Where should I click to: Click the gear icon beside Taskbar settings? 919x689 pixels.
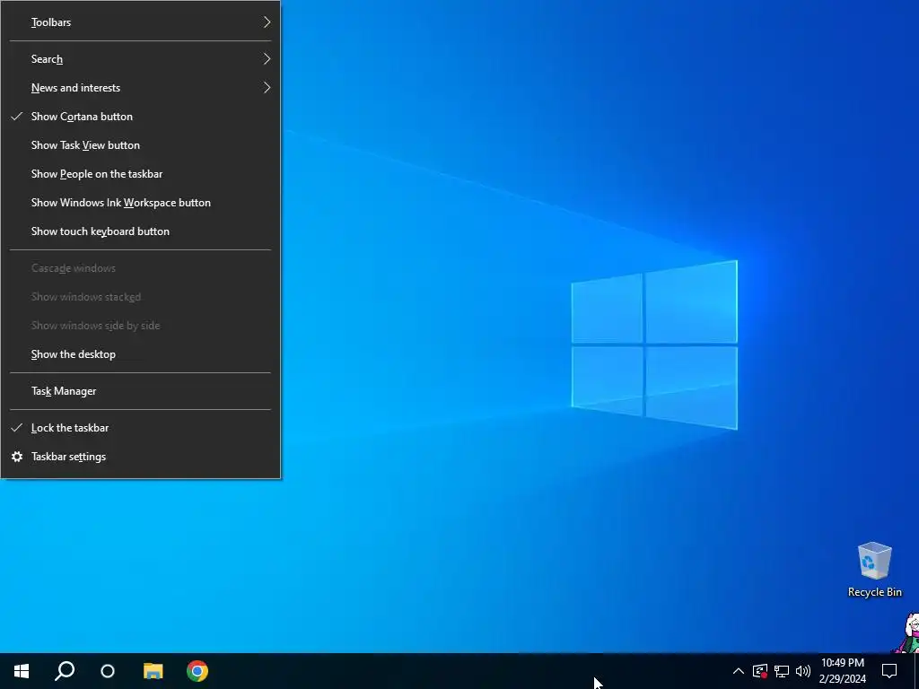pos(17,457)
